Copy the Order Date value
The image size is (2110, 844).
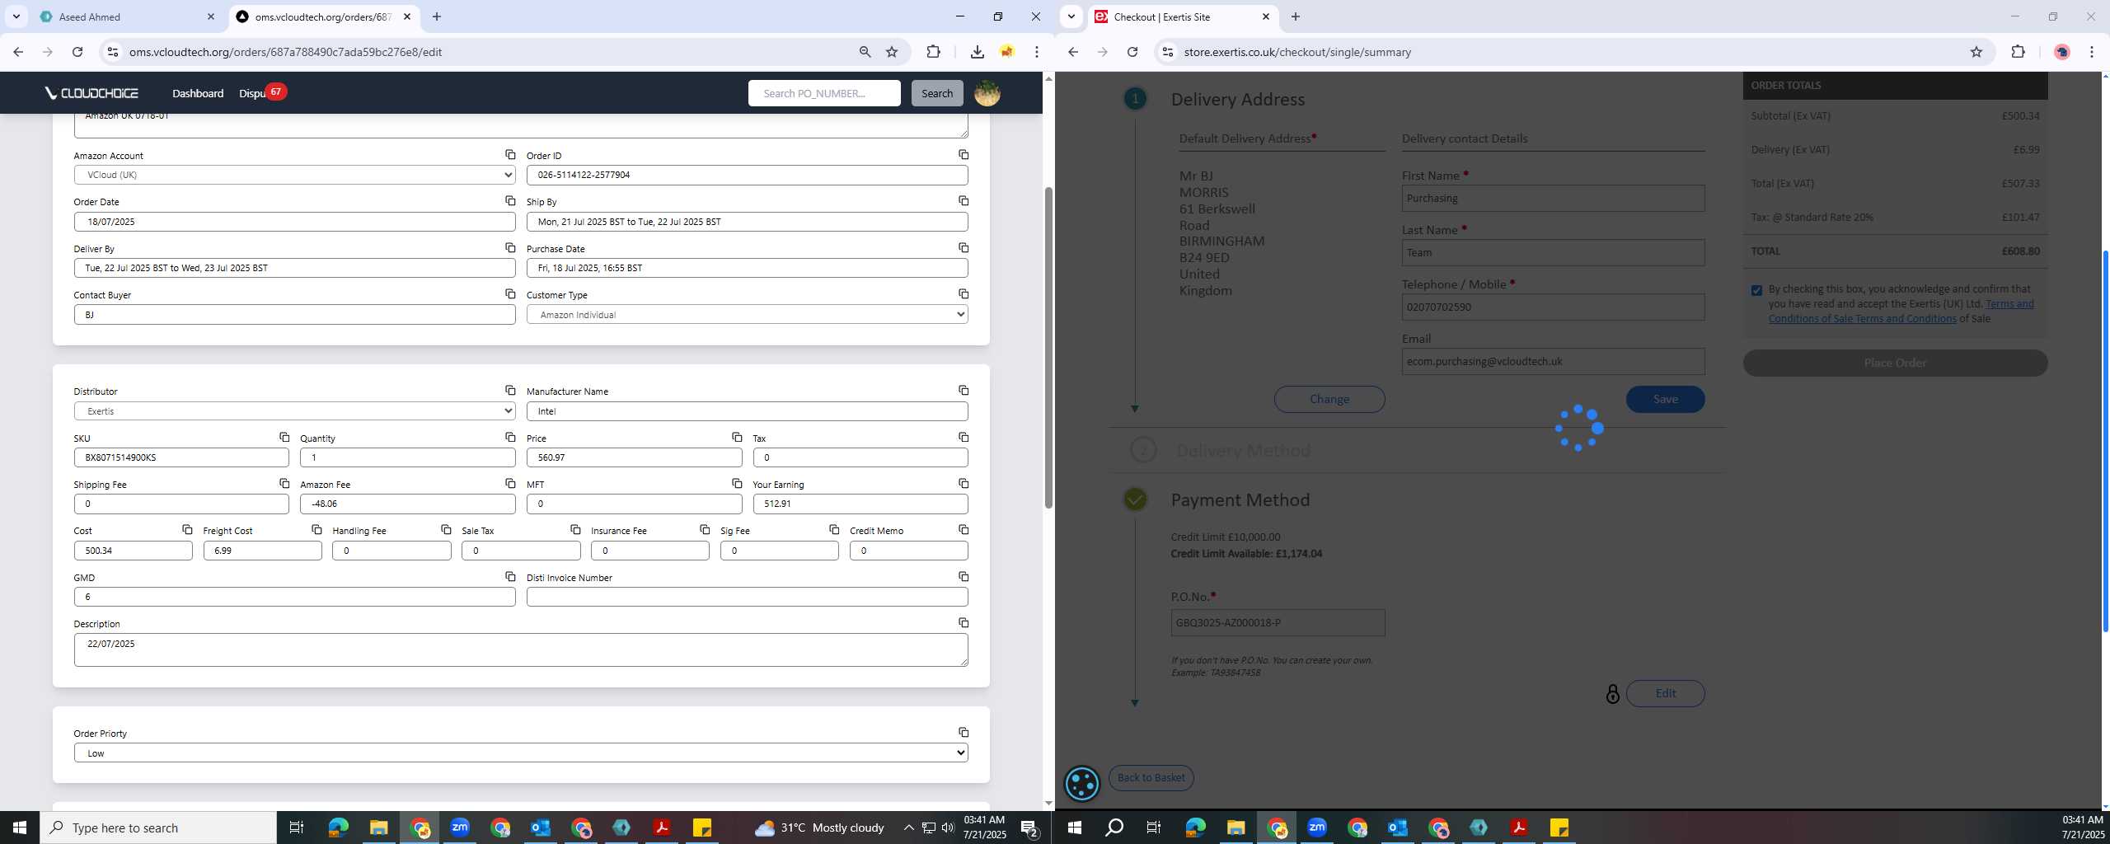tap(510, 201)
